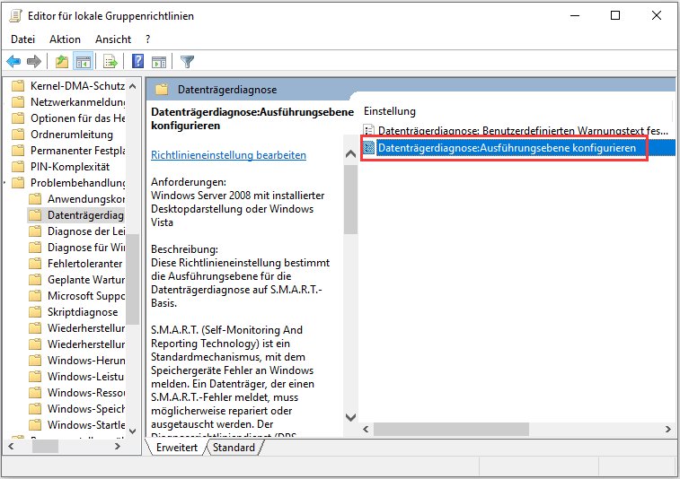
Task: Click settings list scroll left arrow
Action: click(366, 429)
